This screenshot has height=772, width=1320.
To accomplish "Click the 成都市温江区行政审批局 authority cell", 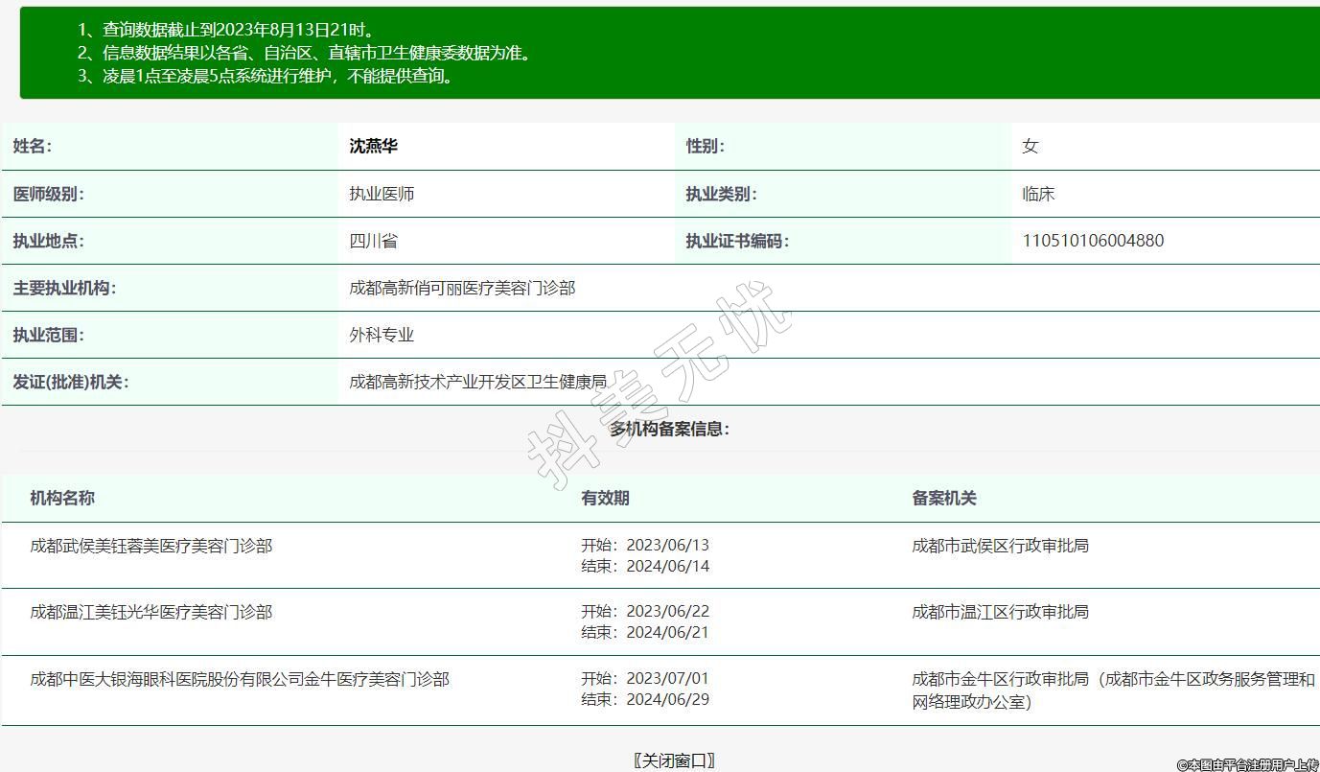I will pyautogui.click(x=1000, y=612).
